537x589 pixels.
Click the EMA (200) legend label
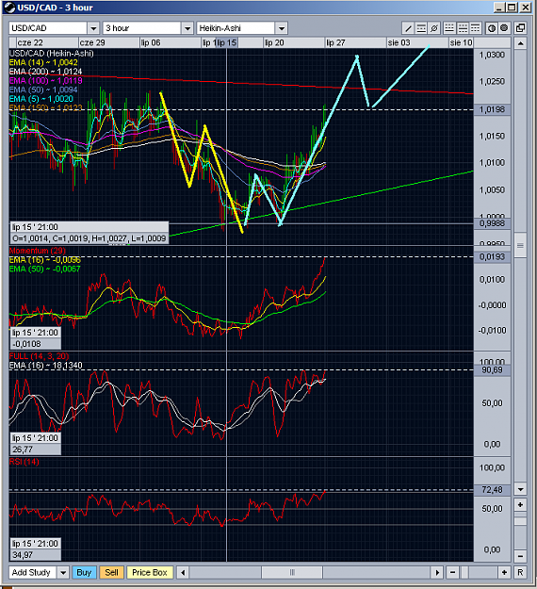pos(45,72)
